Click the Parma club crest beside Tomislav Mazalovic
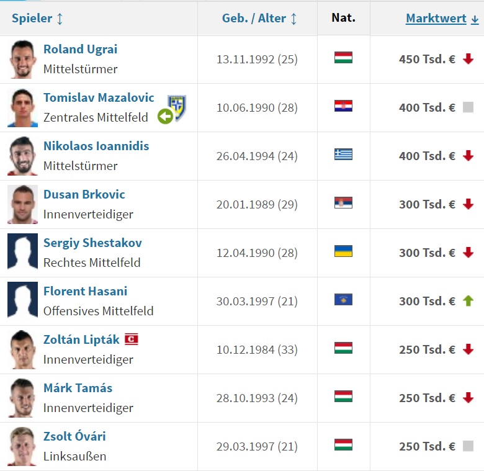Image resolution: width=484 pixels, height=471 pixels. (x=177, y=108)
